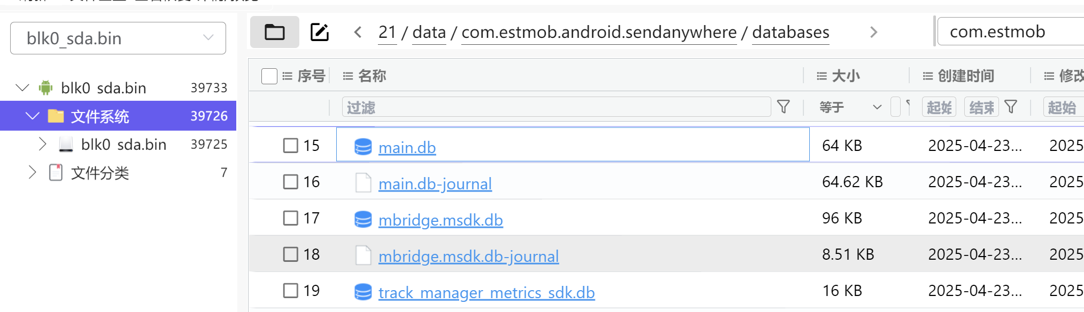This screenshot has height=312, width=1084.
Task: Go back with the left arrow icon
Action: (358, 33)
